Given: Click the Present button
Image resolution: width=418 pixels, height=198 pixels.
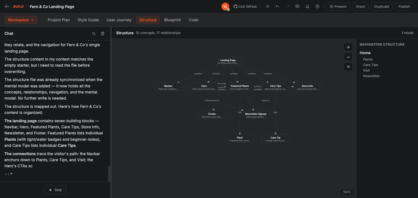Looking at the screenshot, I should tap(338, 7).
